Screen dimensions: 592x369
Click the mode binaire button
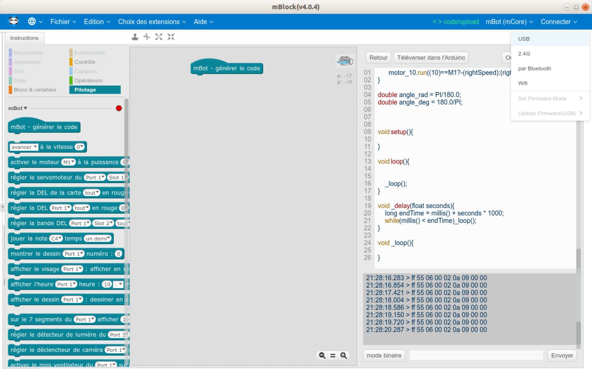click(x=384, y=355)
